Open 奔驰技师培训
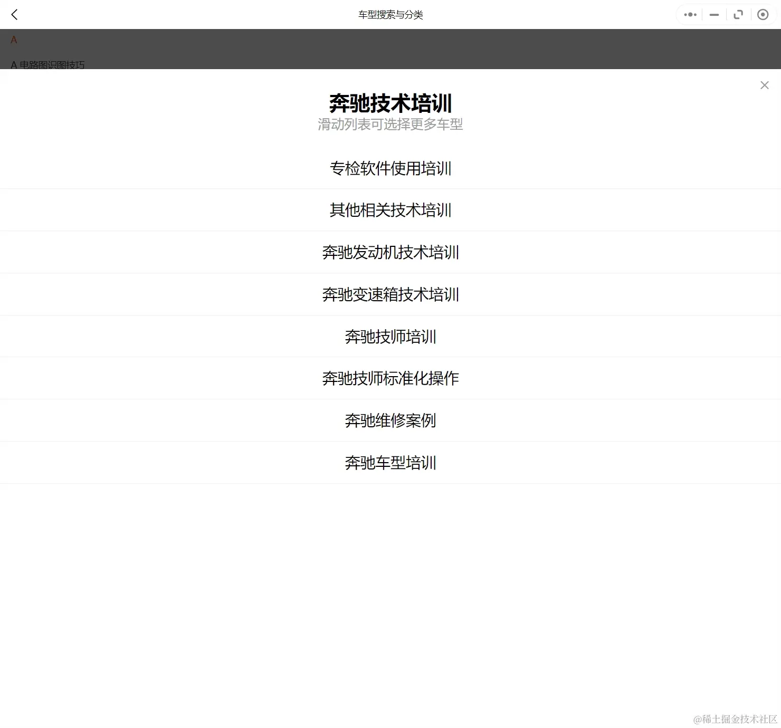 pyautogui.click(x=390, y=336)
